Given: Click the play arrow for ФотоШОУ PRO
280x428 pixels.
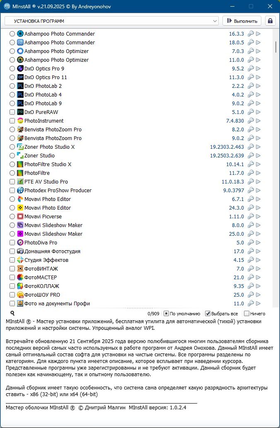Looking at the screenshot, I should [258, 295].
